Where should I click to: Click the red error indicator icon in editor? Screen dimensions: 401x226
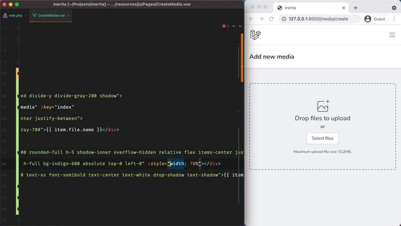[224, 26]
